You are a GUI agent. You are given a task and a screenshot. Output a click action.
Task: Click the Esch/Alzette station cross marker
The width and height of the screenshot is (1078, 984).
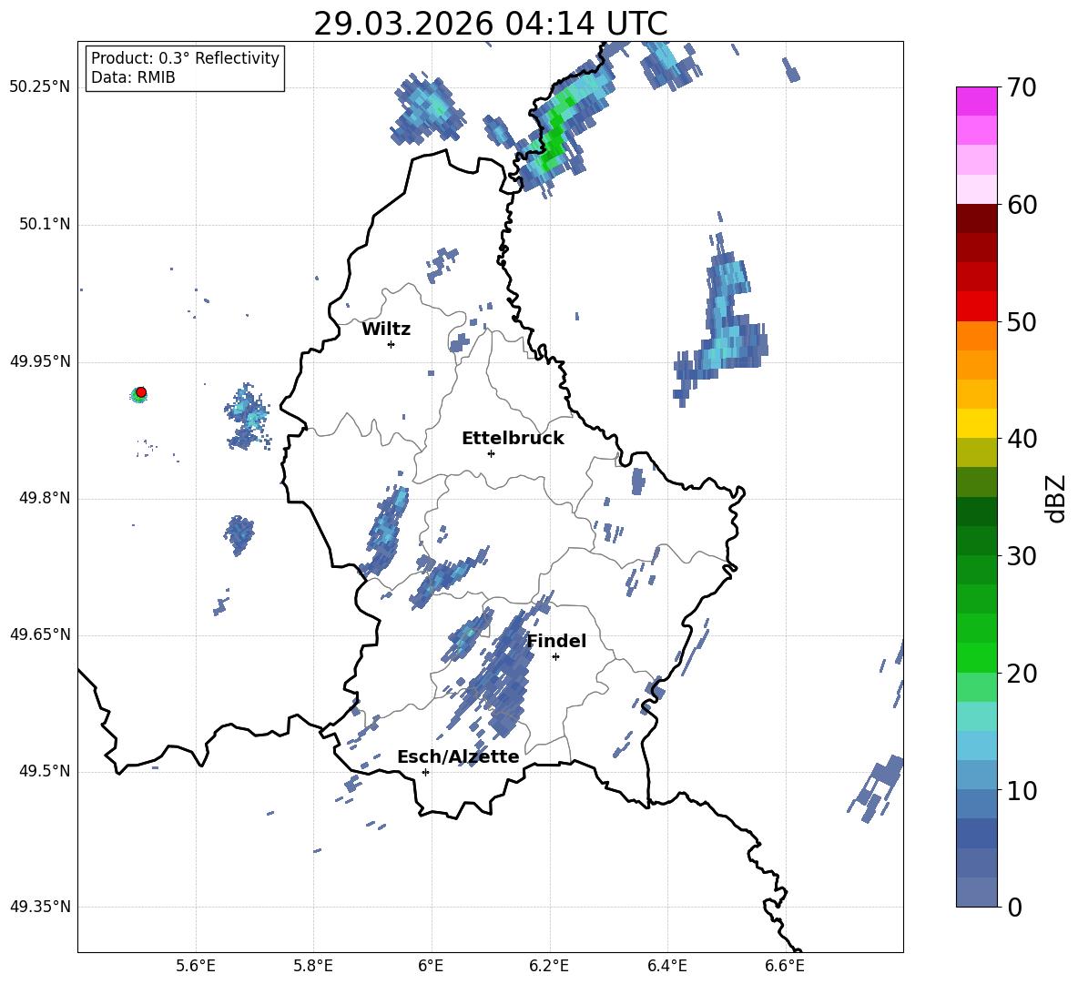click(x=425, y=772)
